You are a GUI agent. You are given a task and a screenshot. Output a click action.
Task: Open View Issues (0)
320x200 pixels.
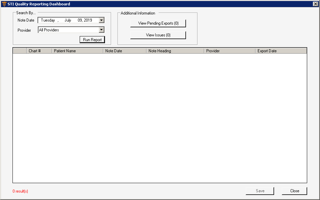pos(158,35)
